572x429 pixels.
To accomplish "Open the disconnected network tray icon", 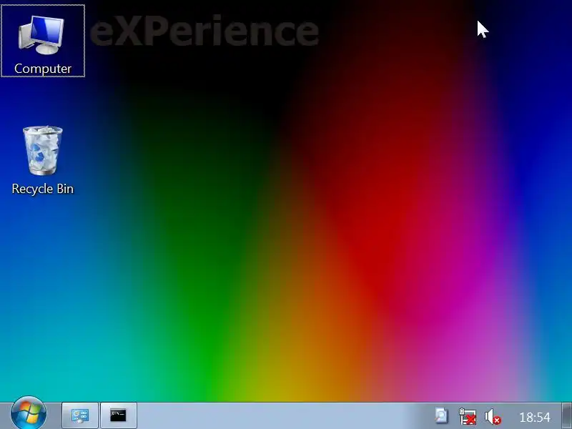I will 468,416.
